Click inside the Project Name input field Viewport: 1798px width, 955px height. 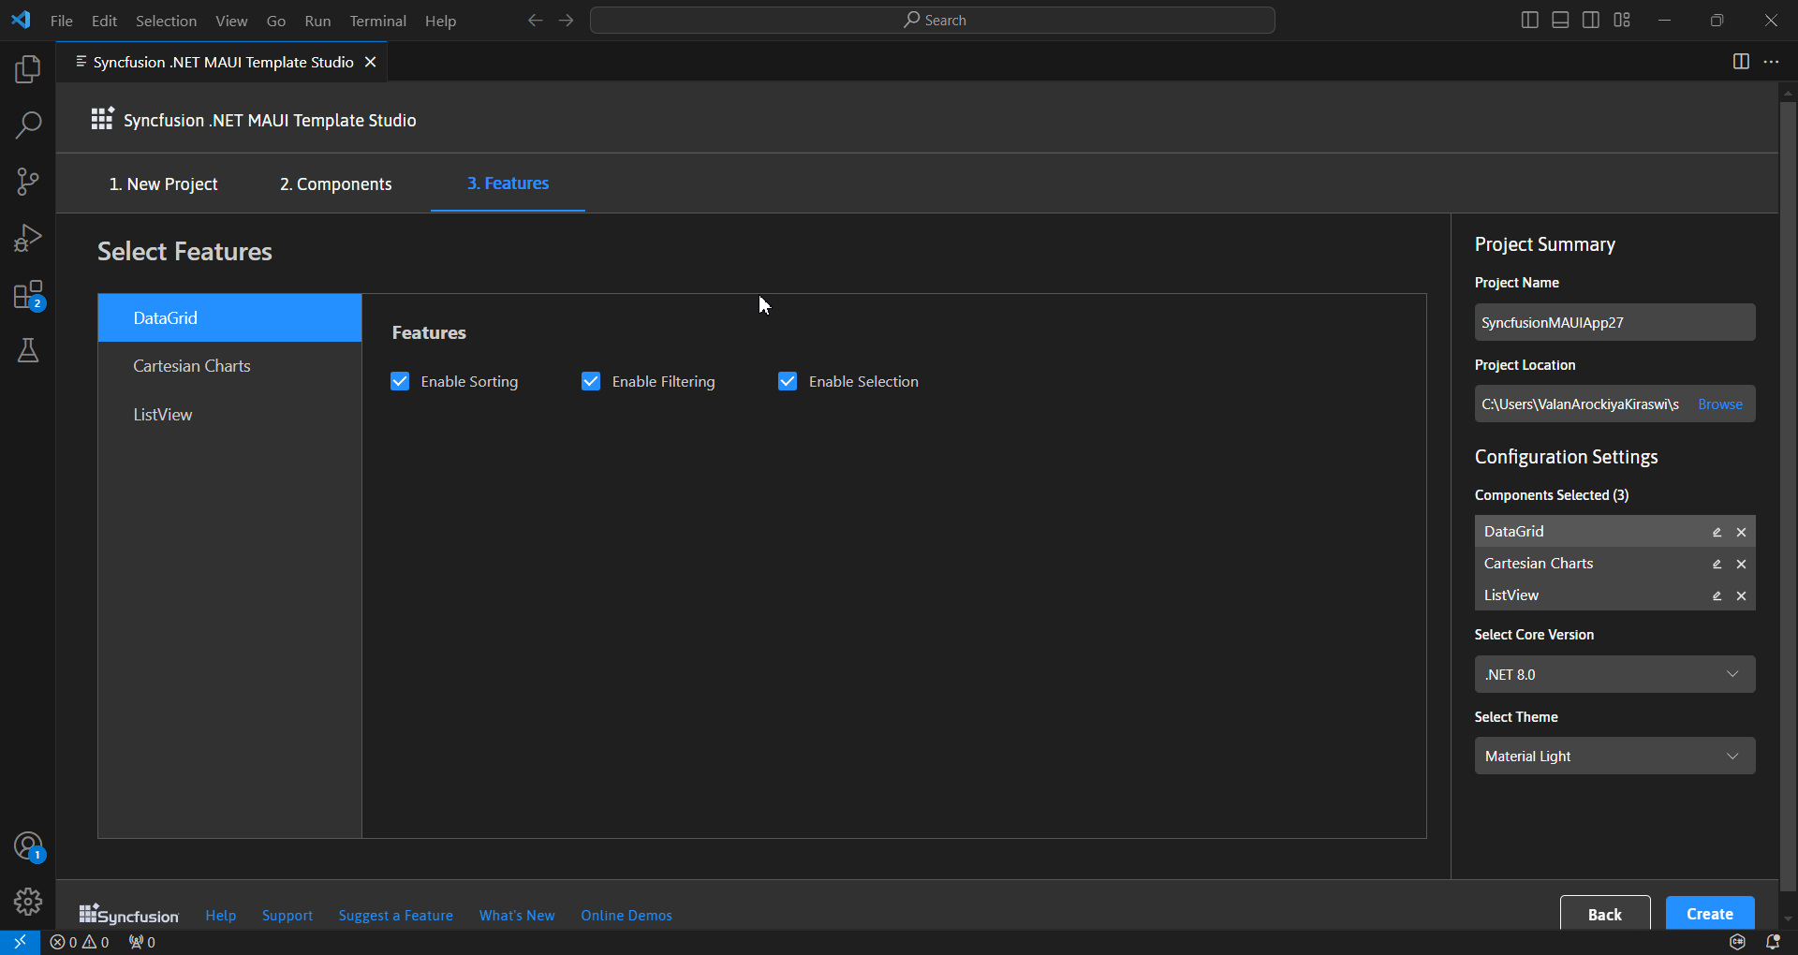pos(1614,321)
